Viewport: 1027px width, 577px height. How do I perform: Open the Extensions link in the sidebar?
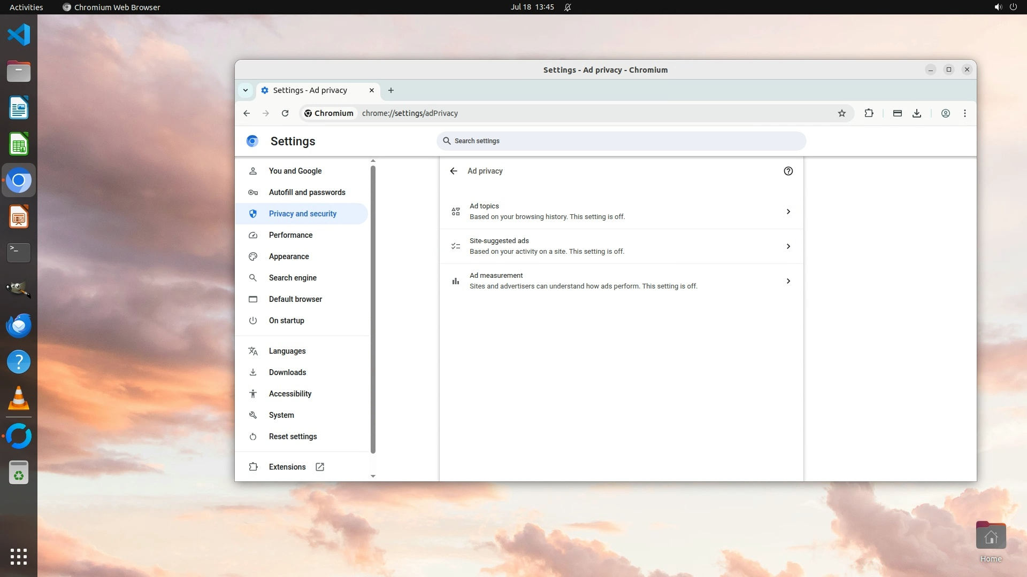287,467
